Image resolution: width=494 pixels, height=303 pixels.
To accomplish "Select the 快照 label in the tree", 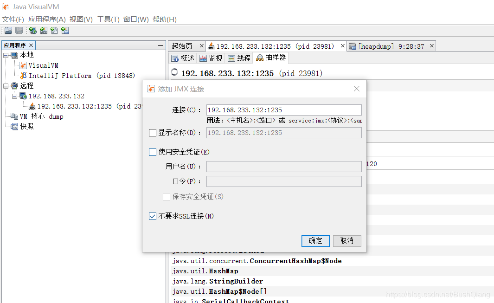I will tap(27, 126).
